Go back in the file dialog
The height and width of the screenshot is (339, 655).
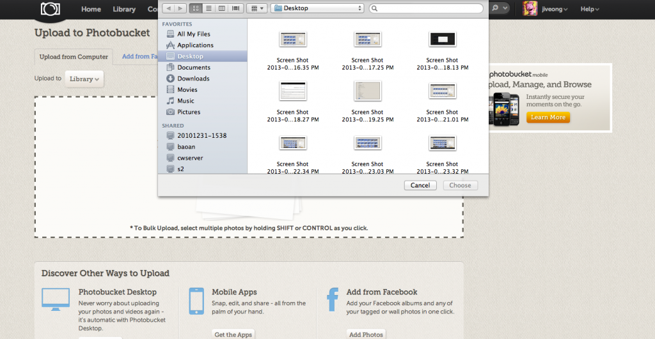tap(168, 8)
